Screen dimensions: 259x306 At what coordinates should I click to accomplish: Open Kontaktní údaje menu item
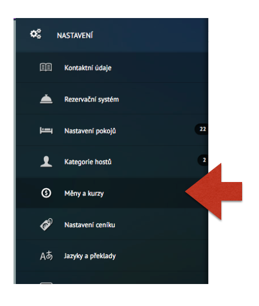(112, 68)
